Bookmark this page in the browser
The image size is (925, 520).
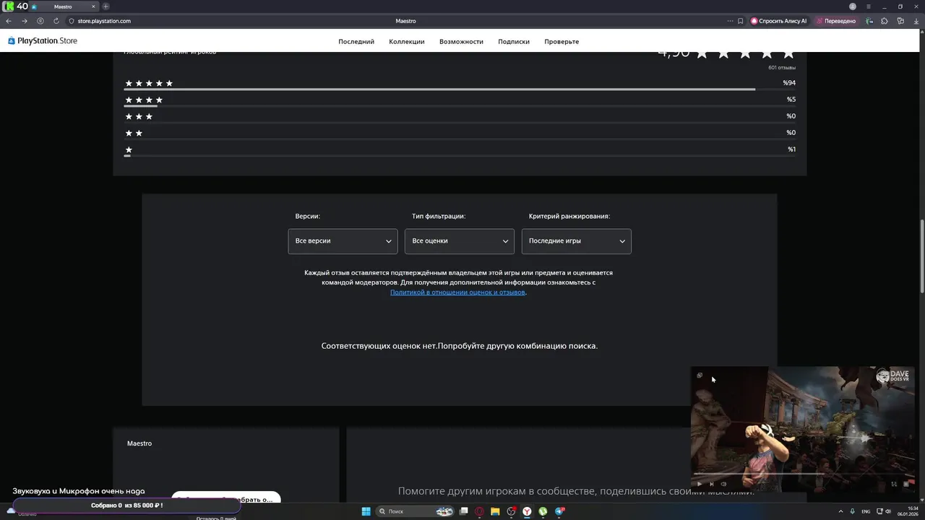[x=740, y=21]
